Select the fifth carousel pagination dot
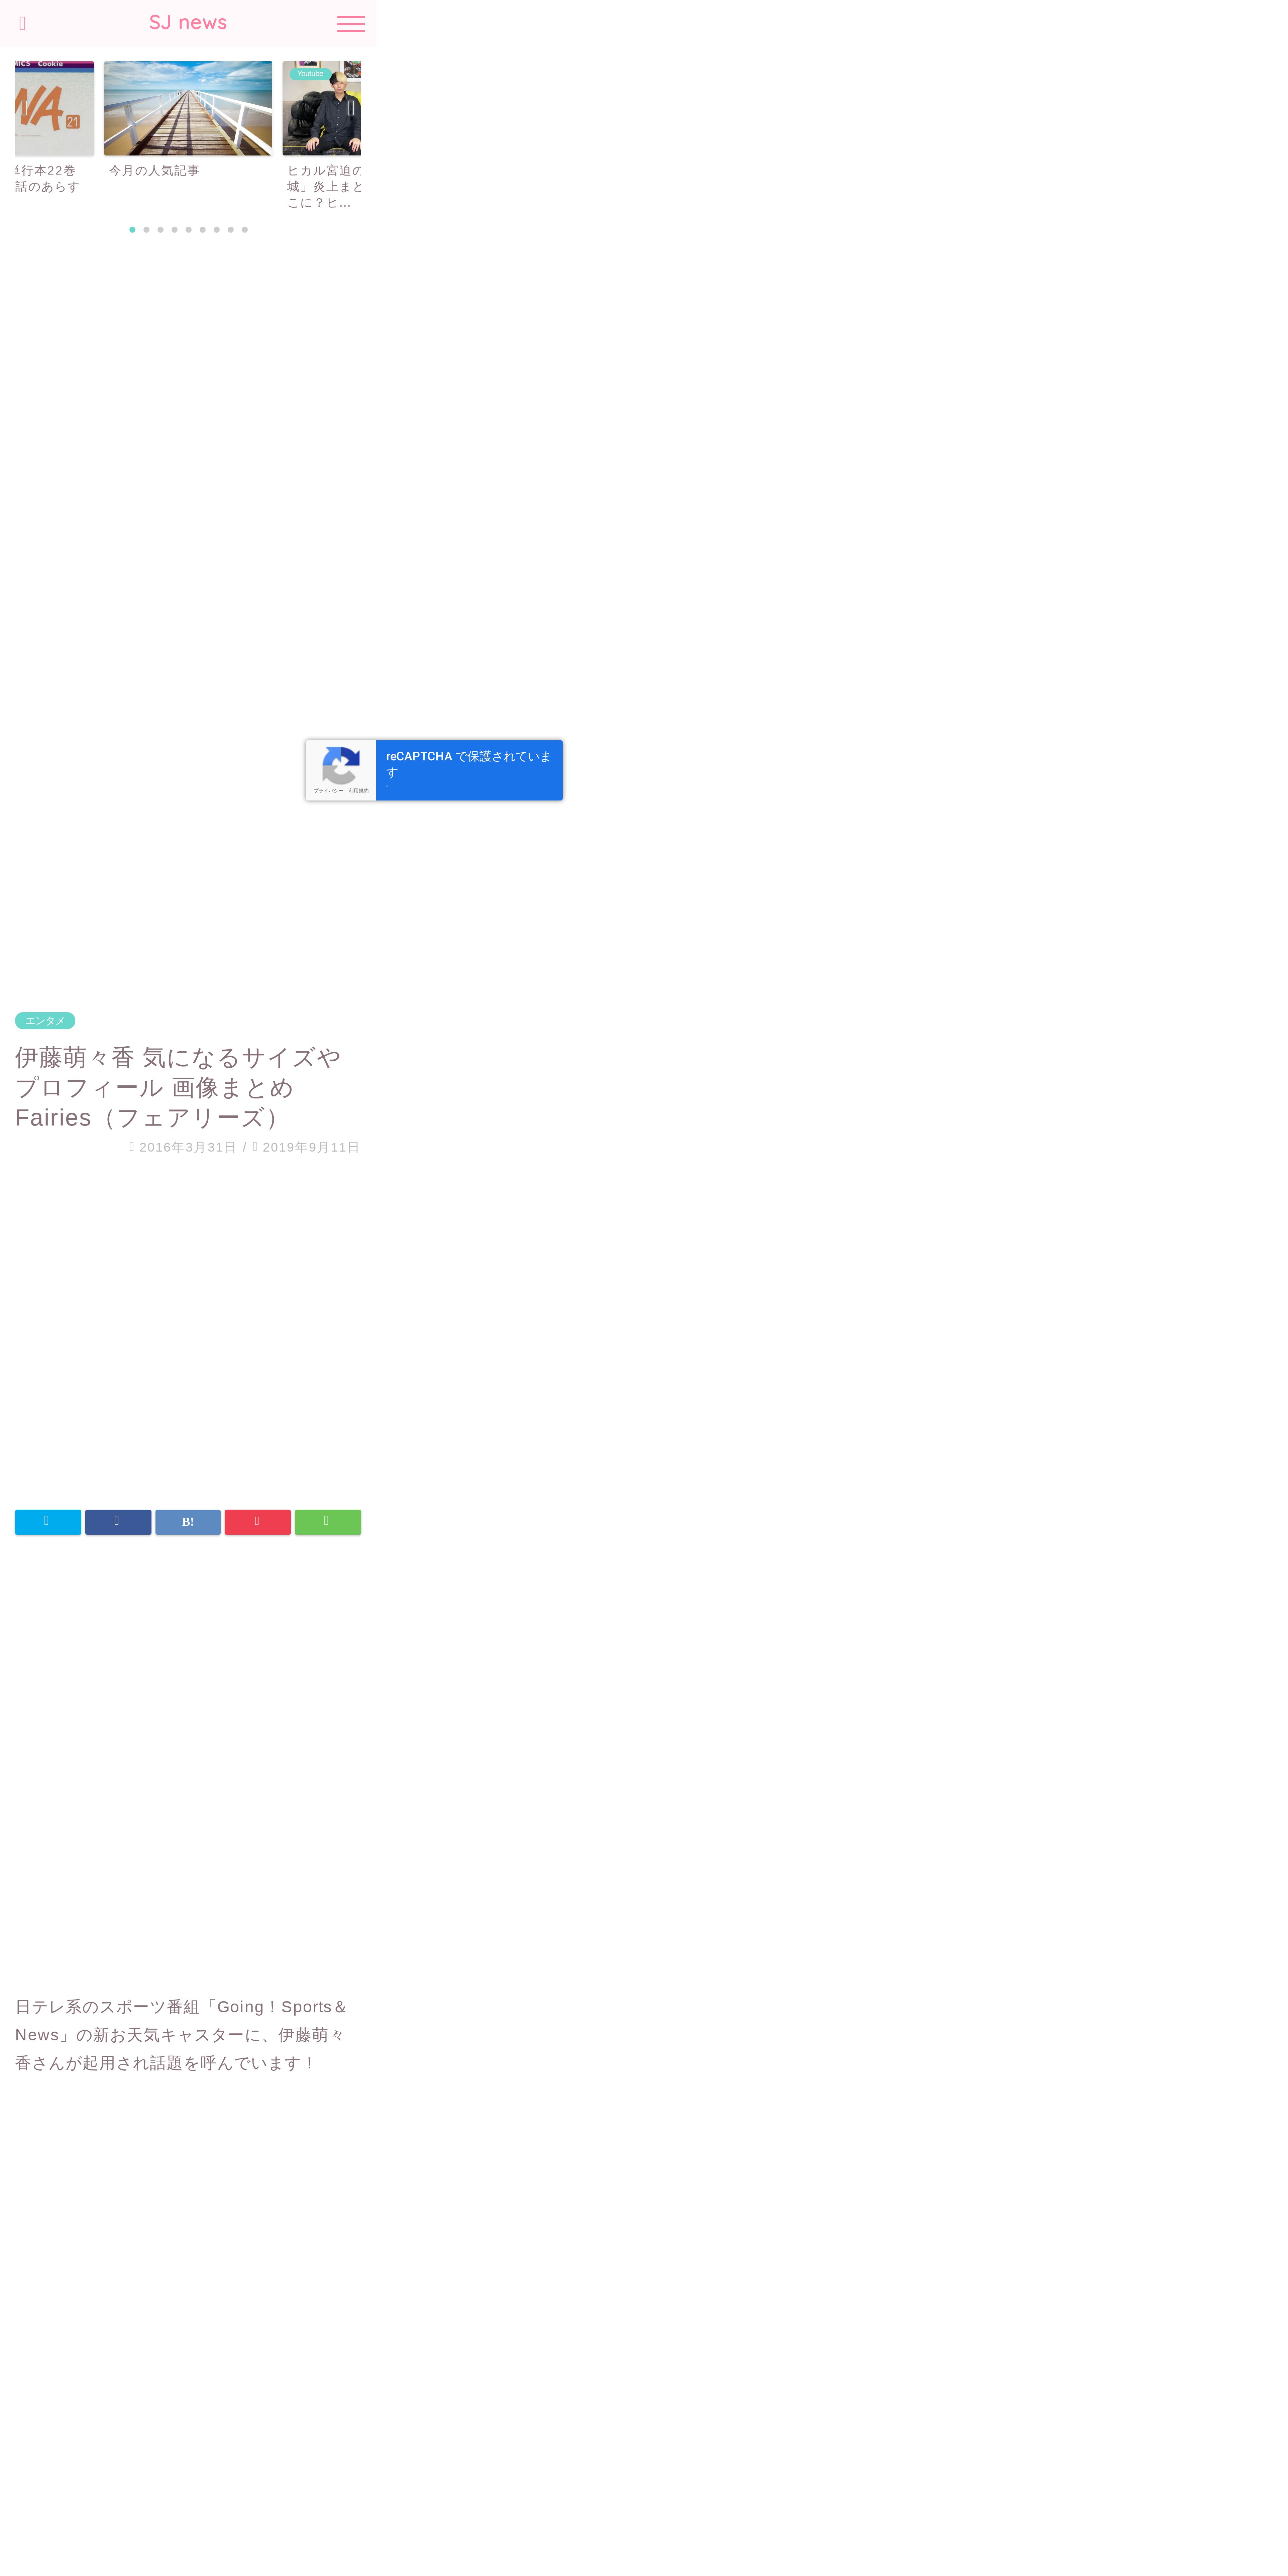1288x2576 pixels. tap(188, 230)
